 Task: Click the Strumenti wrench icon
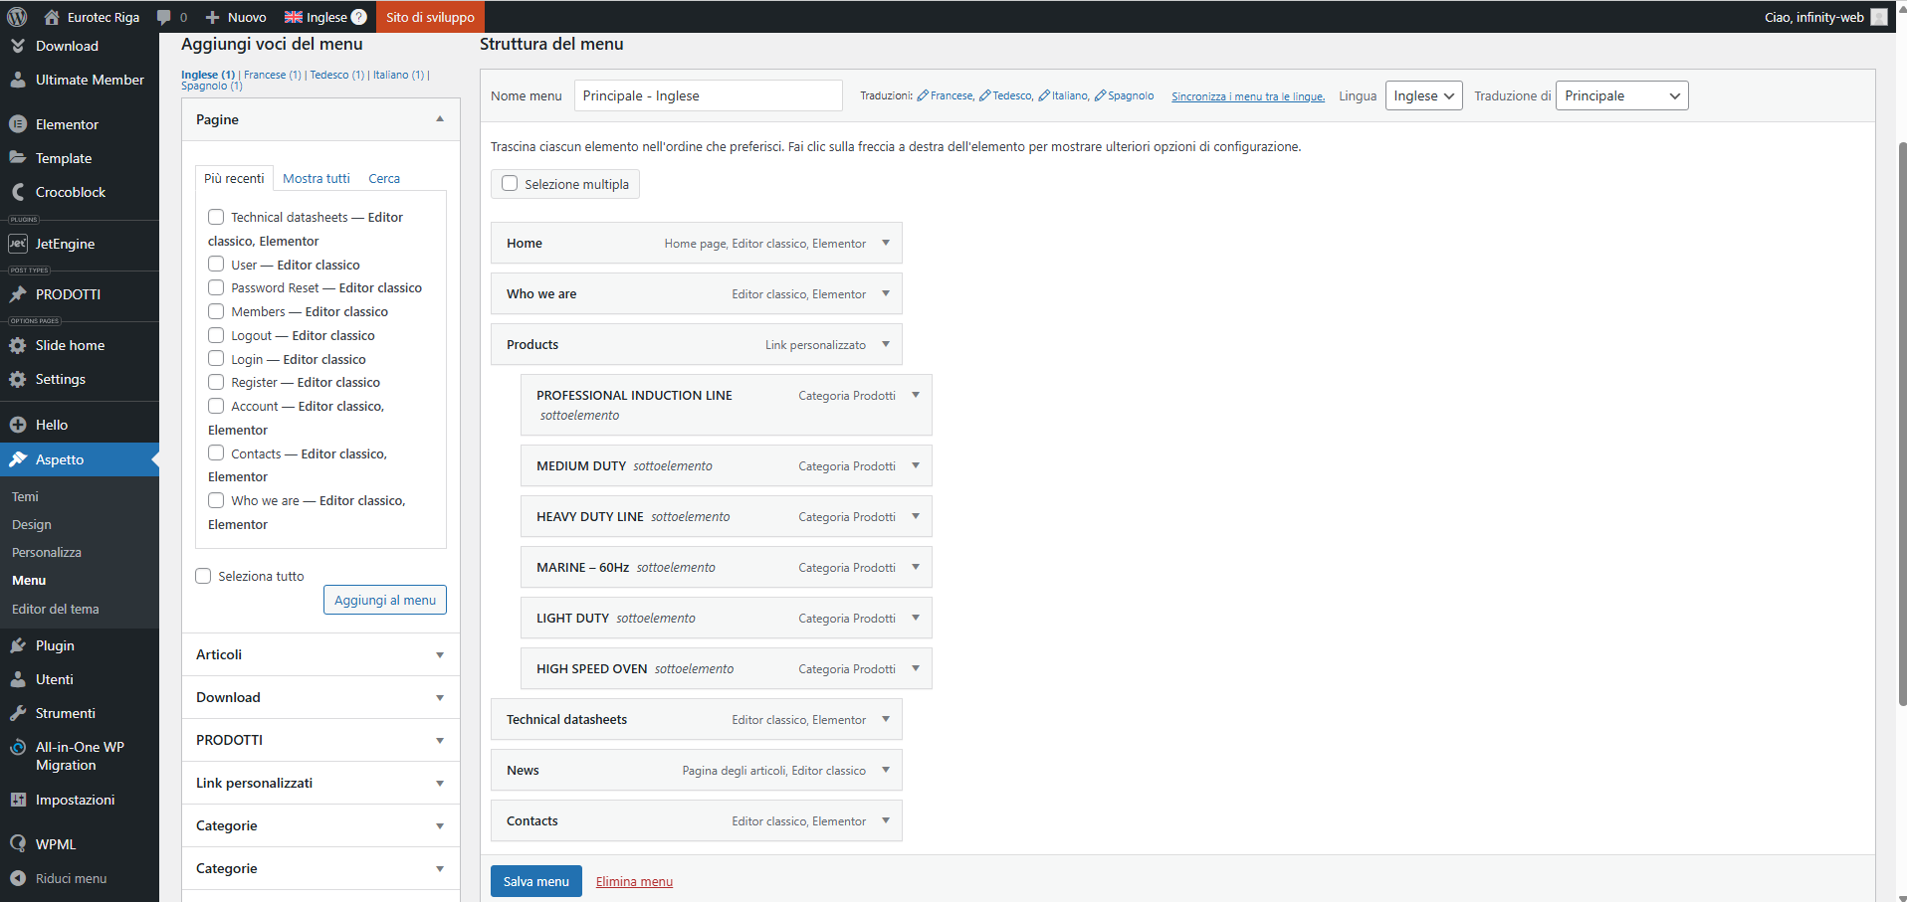point(18,713)
